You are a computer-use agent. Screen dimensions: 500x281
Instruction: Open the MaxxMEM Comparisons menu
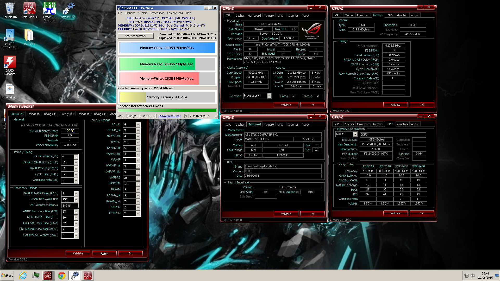point(175,13)
